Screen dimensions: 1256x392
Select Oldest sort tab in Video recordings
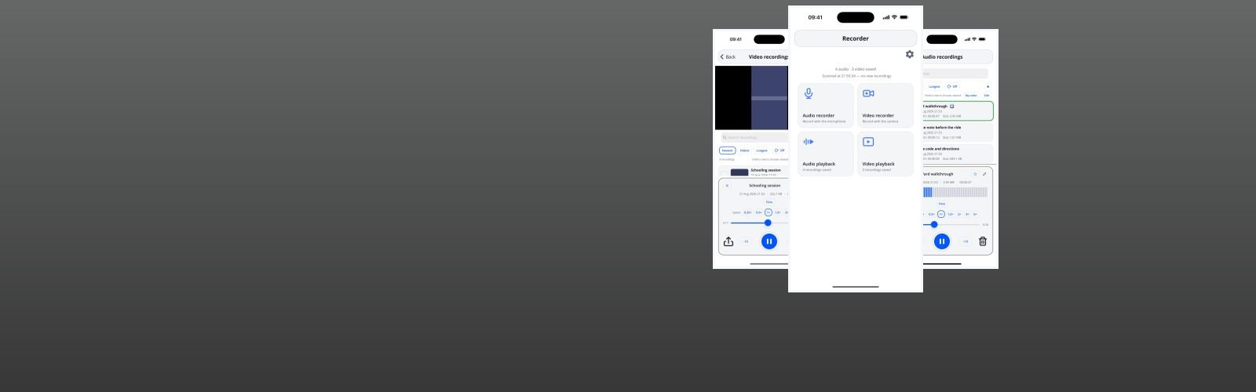744,151
